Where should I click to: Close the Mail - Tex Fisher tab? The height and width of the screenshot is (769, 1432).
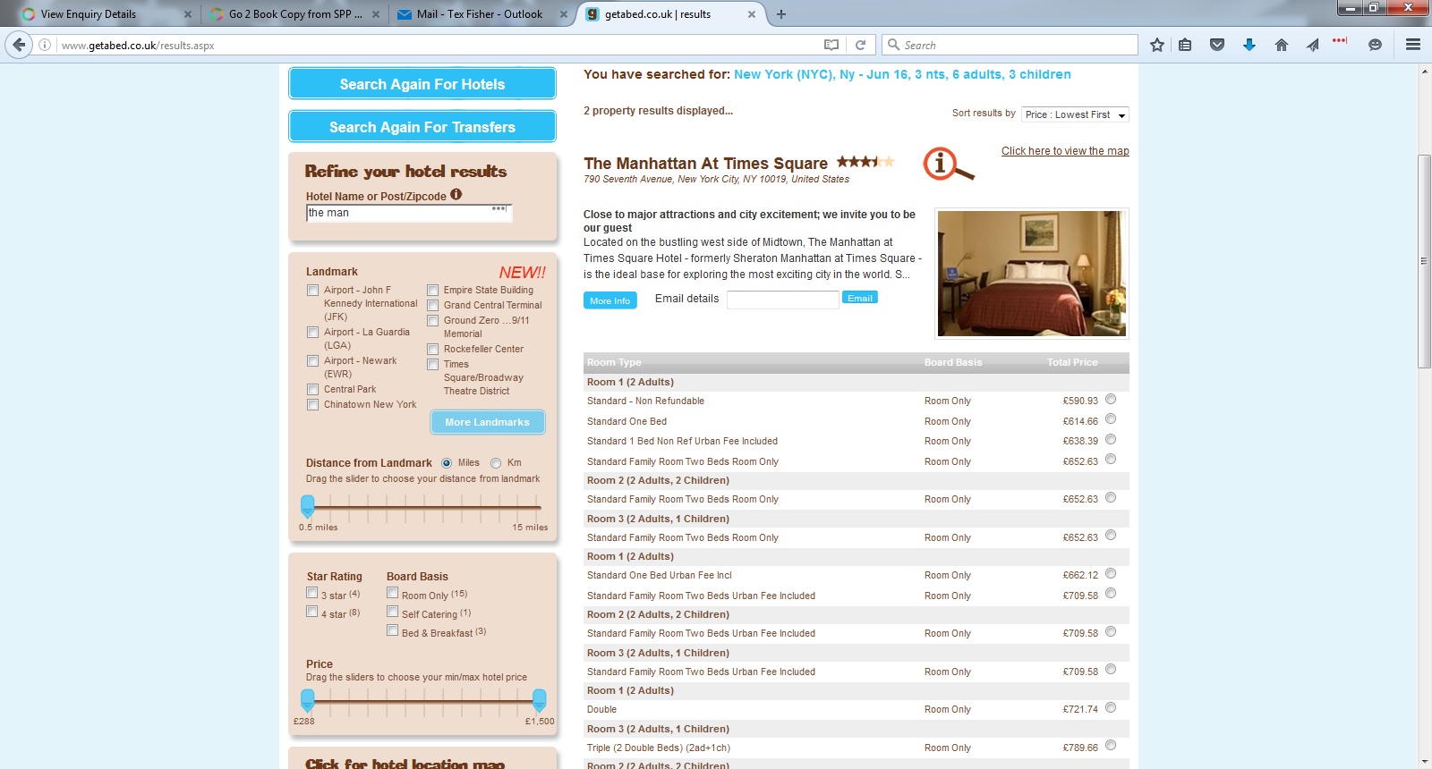(564, 14)
